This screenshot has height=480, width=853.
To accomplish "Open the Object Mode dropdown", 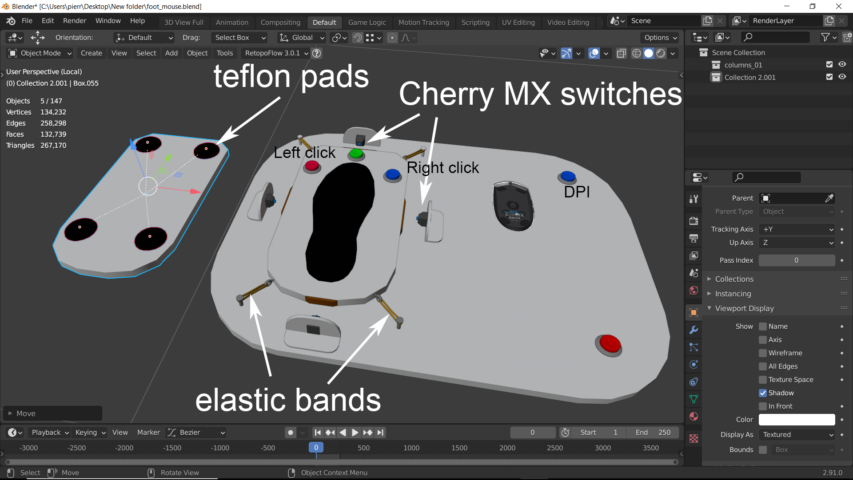I will (40, 53).
